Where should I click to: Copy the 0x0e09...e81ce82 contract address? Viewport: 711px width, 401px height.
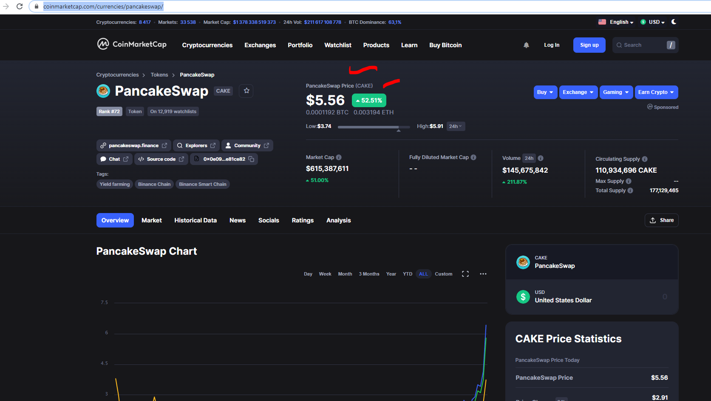tap(251, 159)
